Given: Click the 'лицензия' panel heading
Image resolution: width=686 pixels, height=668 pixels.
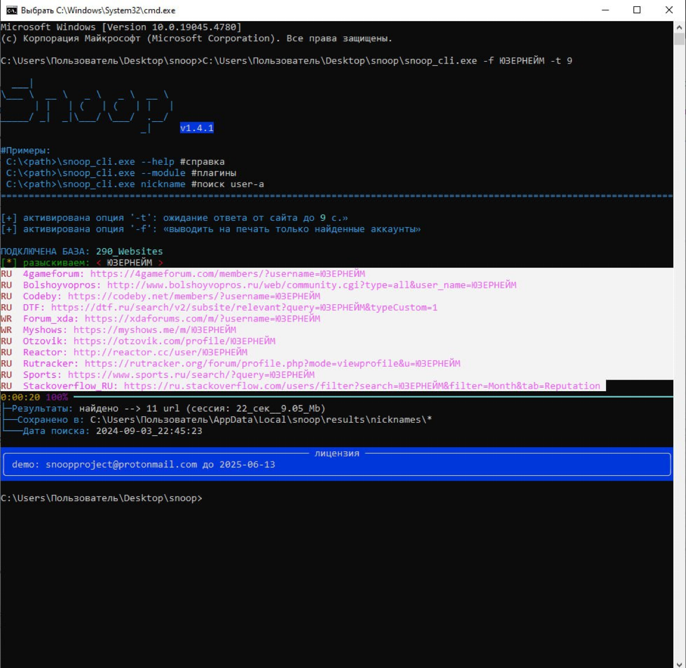Looking at the screenshot, I should [x=337, y=453].
